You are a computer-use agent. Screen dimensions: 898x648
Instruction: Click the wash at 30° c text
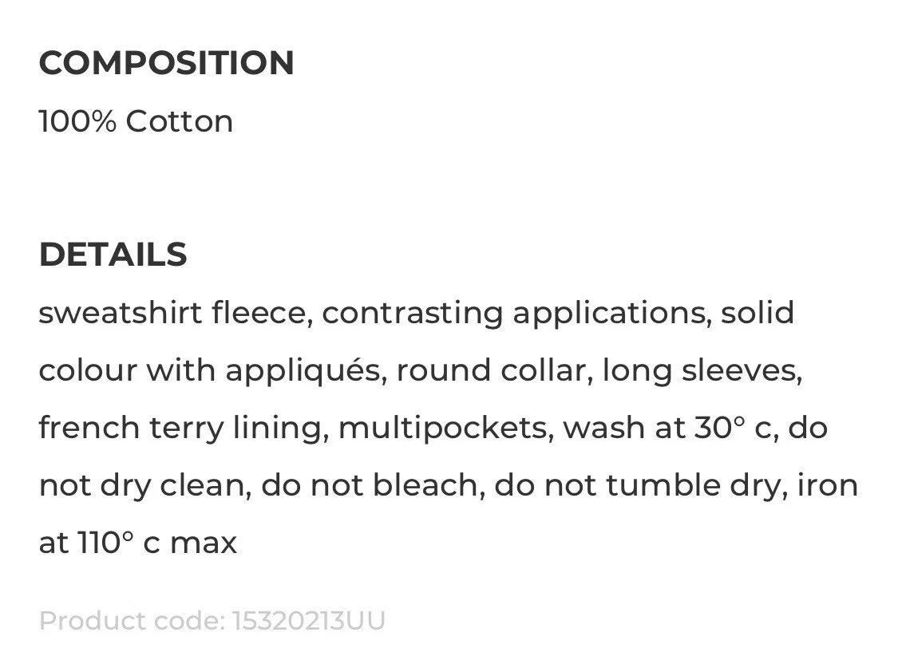pyautogui.click(x=671, y=428)
